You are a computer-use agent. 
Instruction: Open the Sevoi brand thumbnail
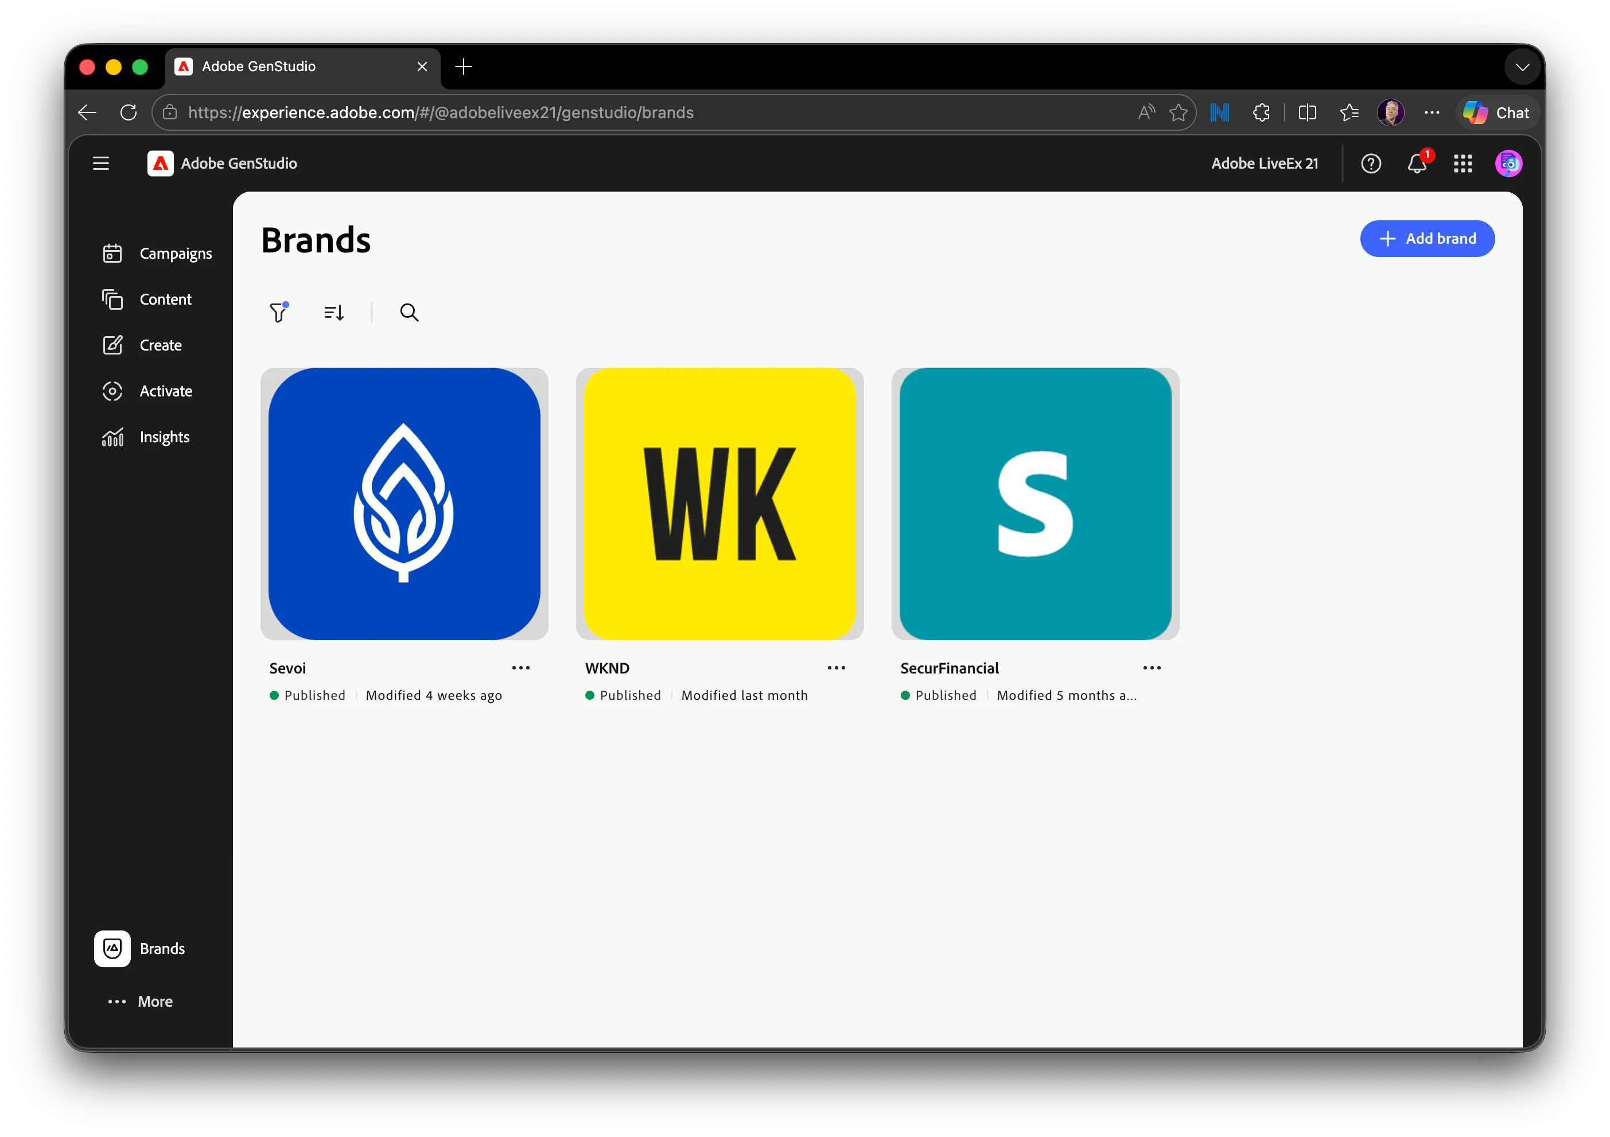click(x=404, y=503)
